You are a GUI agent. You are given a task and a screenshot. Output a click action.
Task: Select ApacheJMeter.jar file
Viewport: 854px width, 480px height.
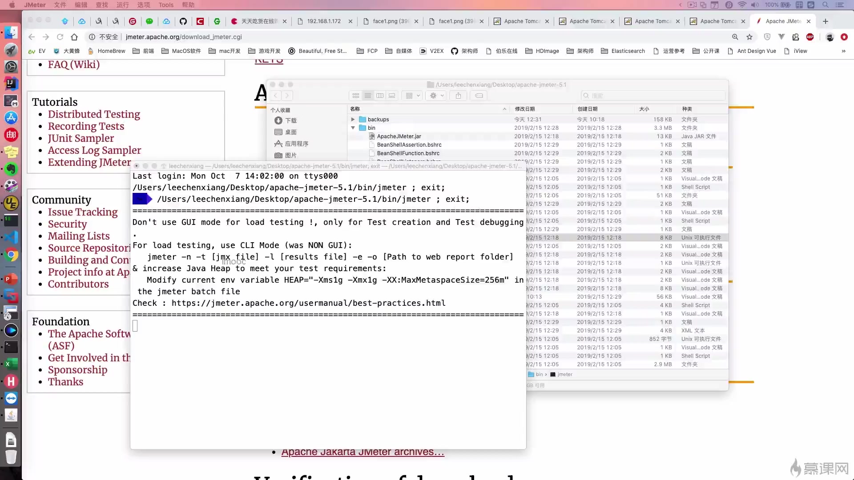(x=399, y=136)
